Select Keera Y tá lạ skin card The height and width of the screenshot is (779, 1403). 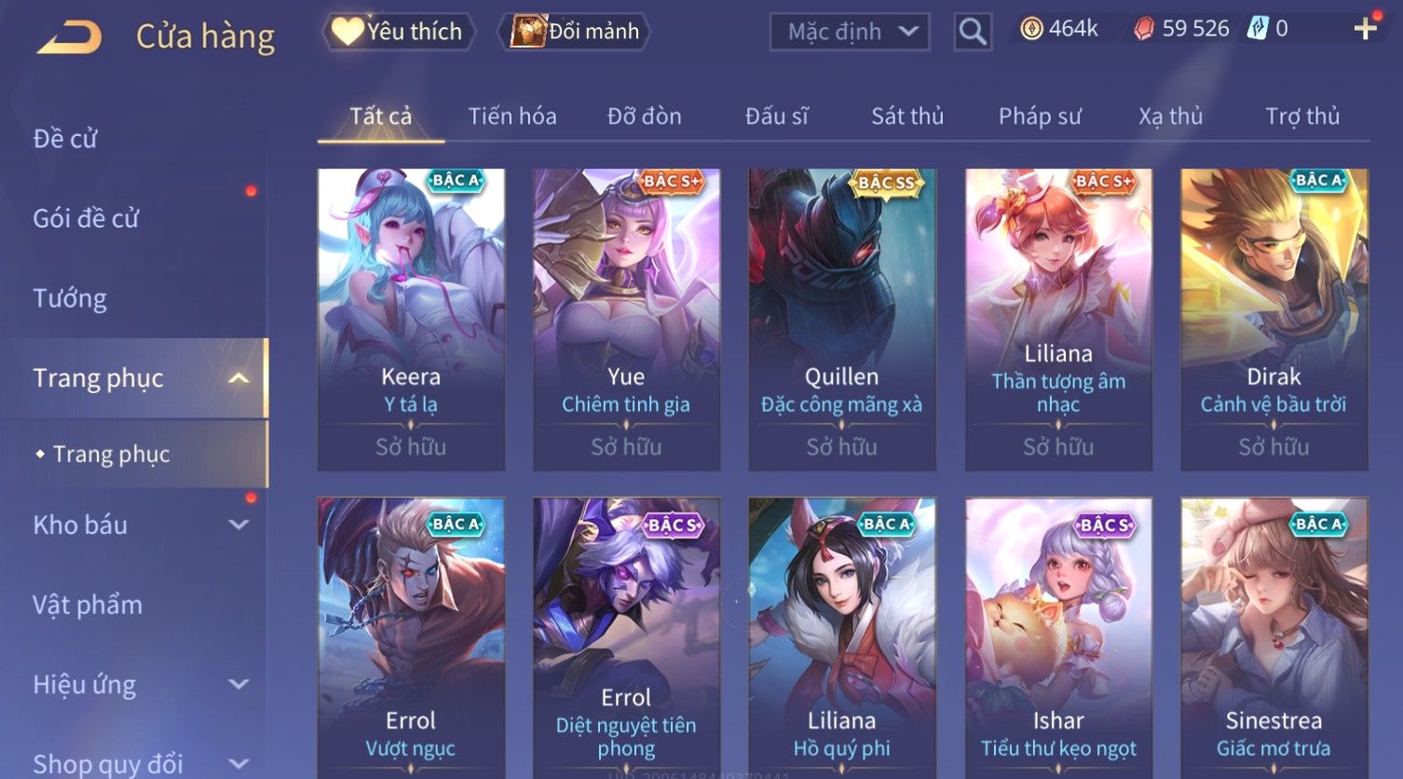pyautogui.click(x=411, y=320)
